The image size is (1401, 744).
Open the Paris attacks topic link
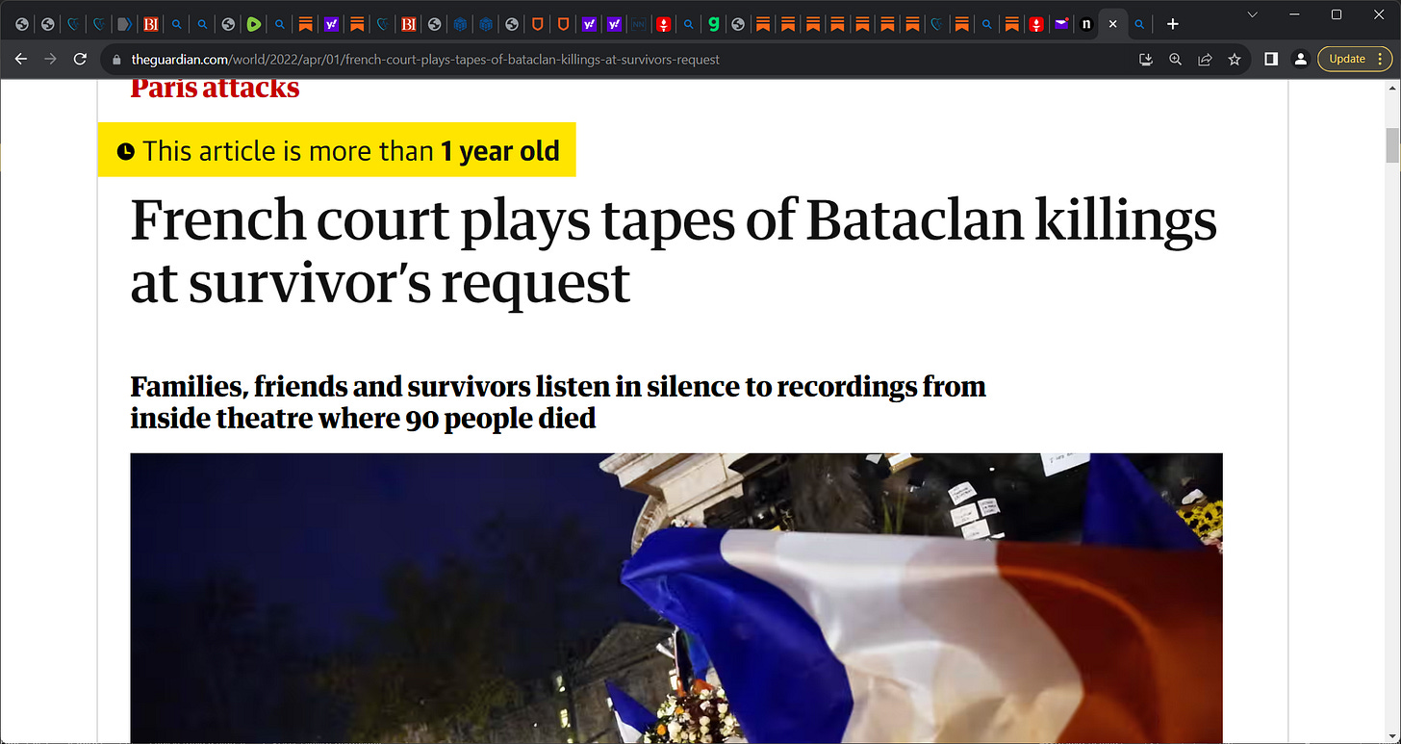pyautogui.click(x=215, y=89)
